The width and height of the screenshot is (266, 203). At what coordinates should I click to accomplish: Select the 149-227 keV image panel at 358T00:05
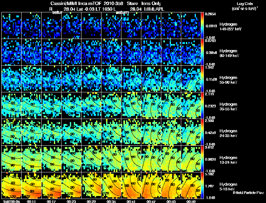(12, 26)
